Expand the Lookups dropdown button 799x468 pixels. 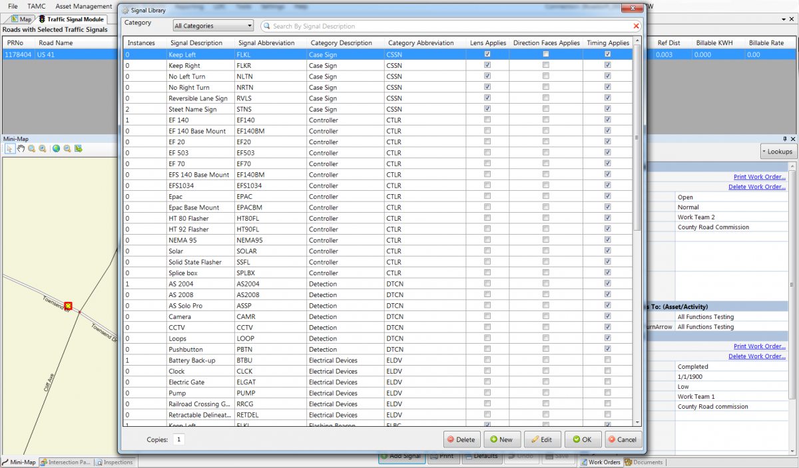[777, 152]
